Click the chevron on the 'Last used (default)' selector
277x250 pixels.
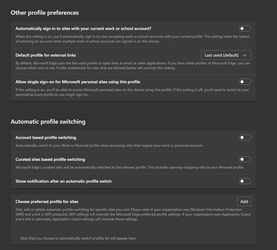[244, 55]
